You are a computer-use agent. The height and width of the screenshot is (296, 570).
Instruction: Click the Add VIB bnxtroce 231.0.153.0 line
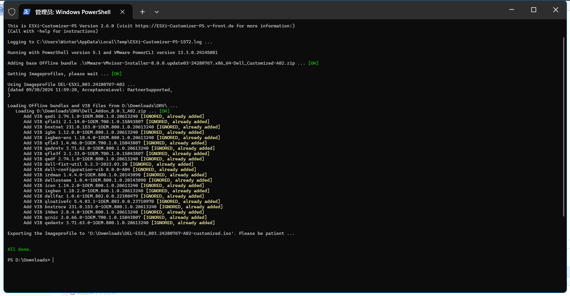[123, 207]
